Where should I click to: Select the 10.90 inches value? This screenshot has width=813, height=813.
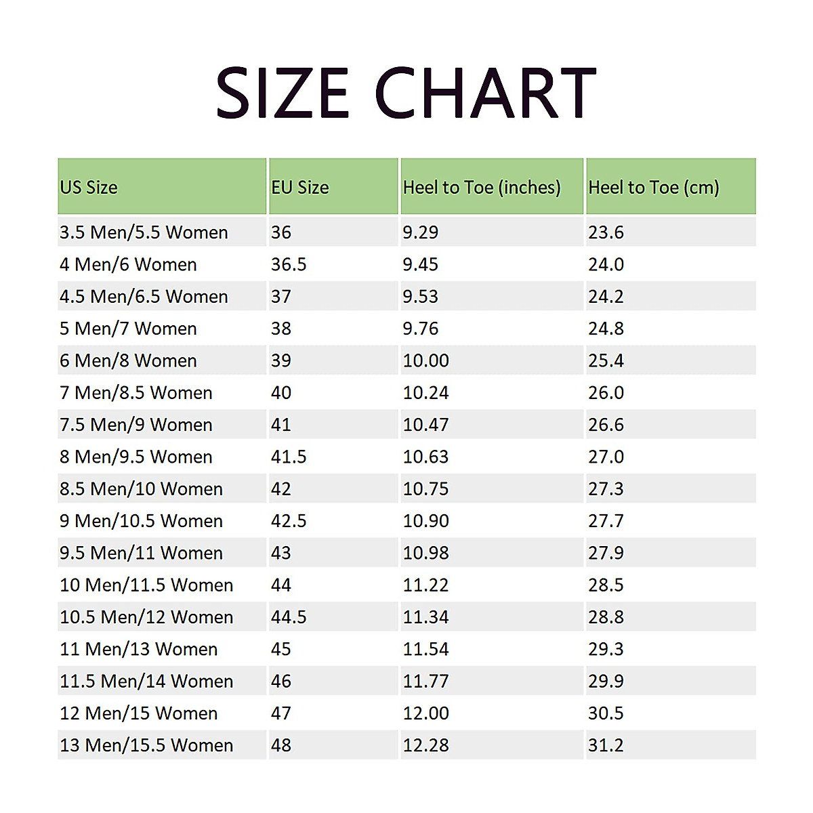tap(425, 521)
